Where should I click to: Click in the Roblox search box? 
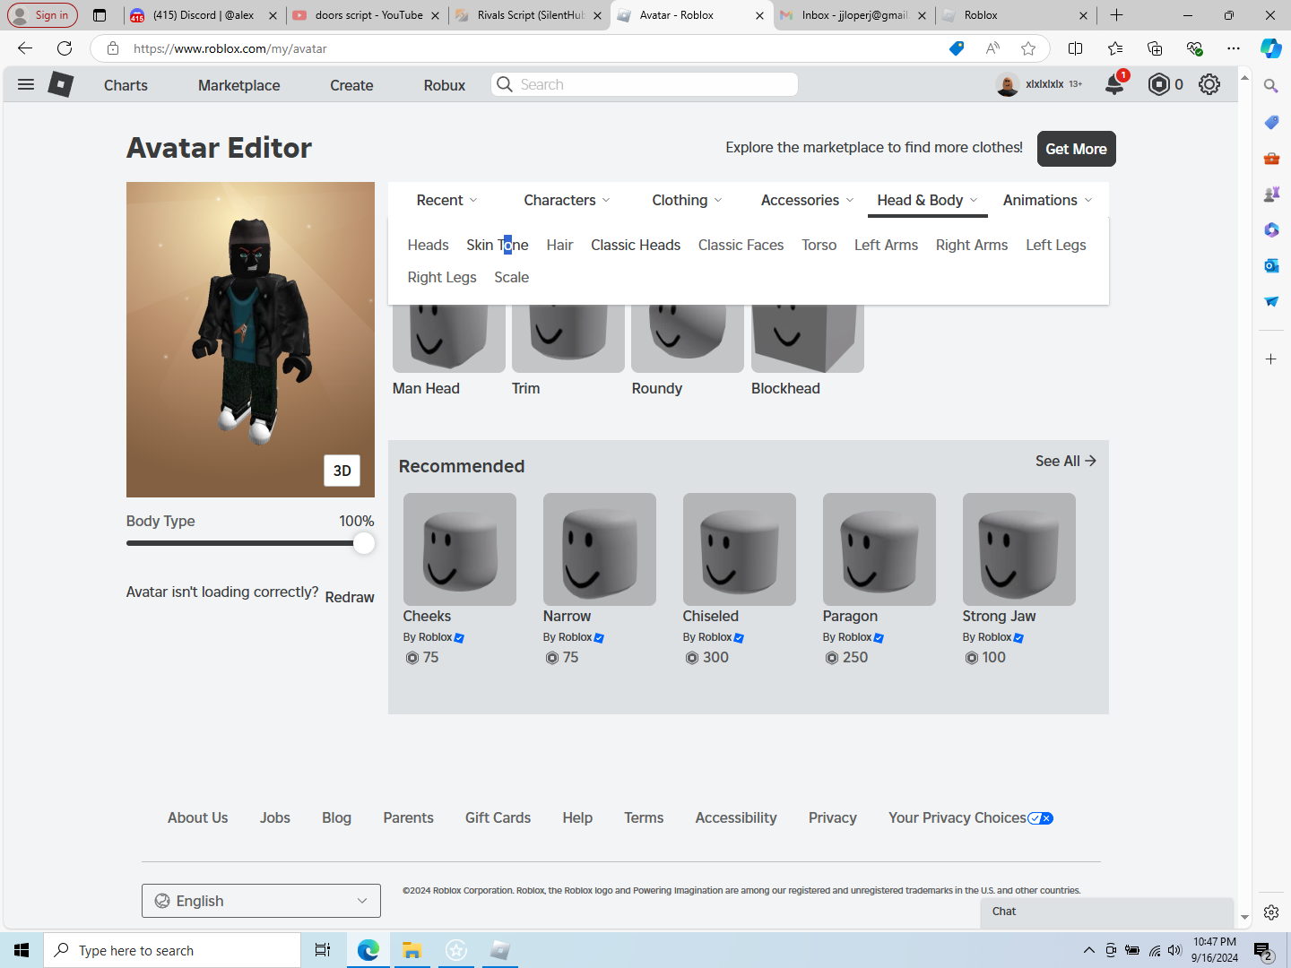click(645, 84)
